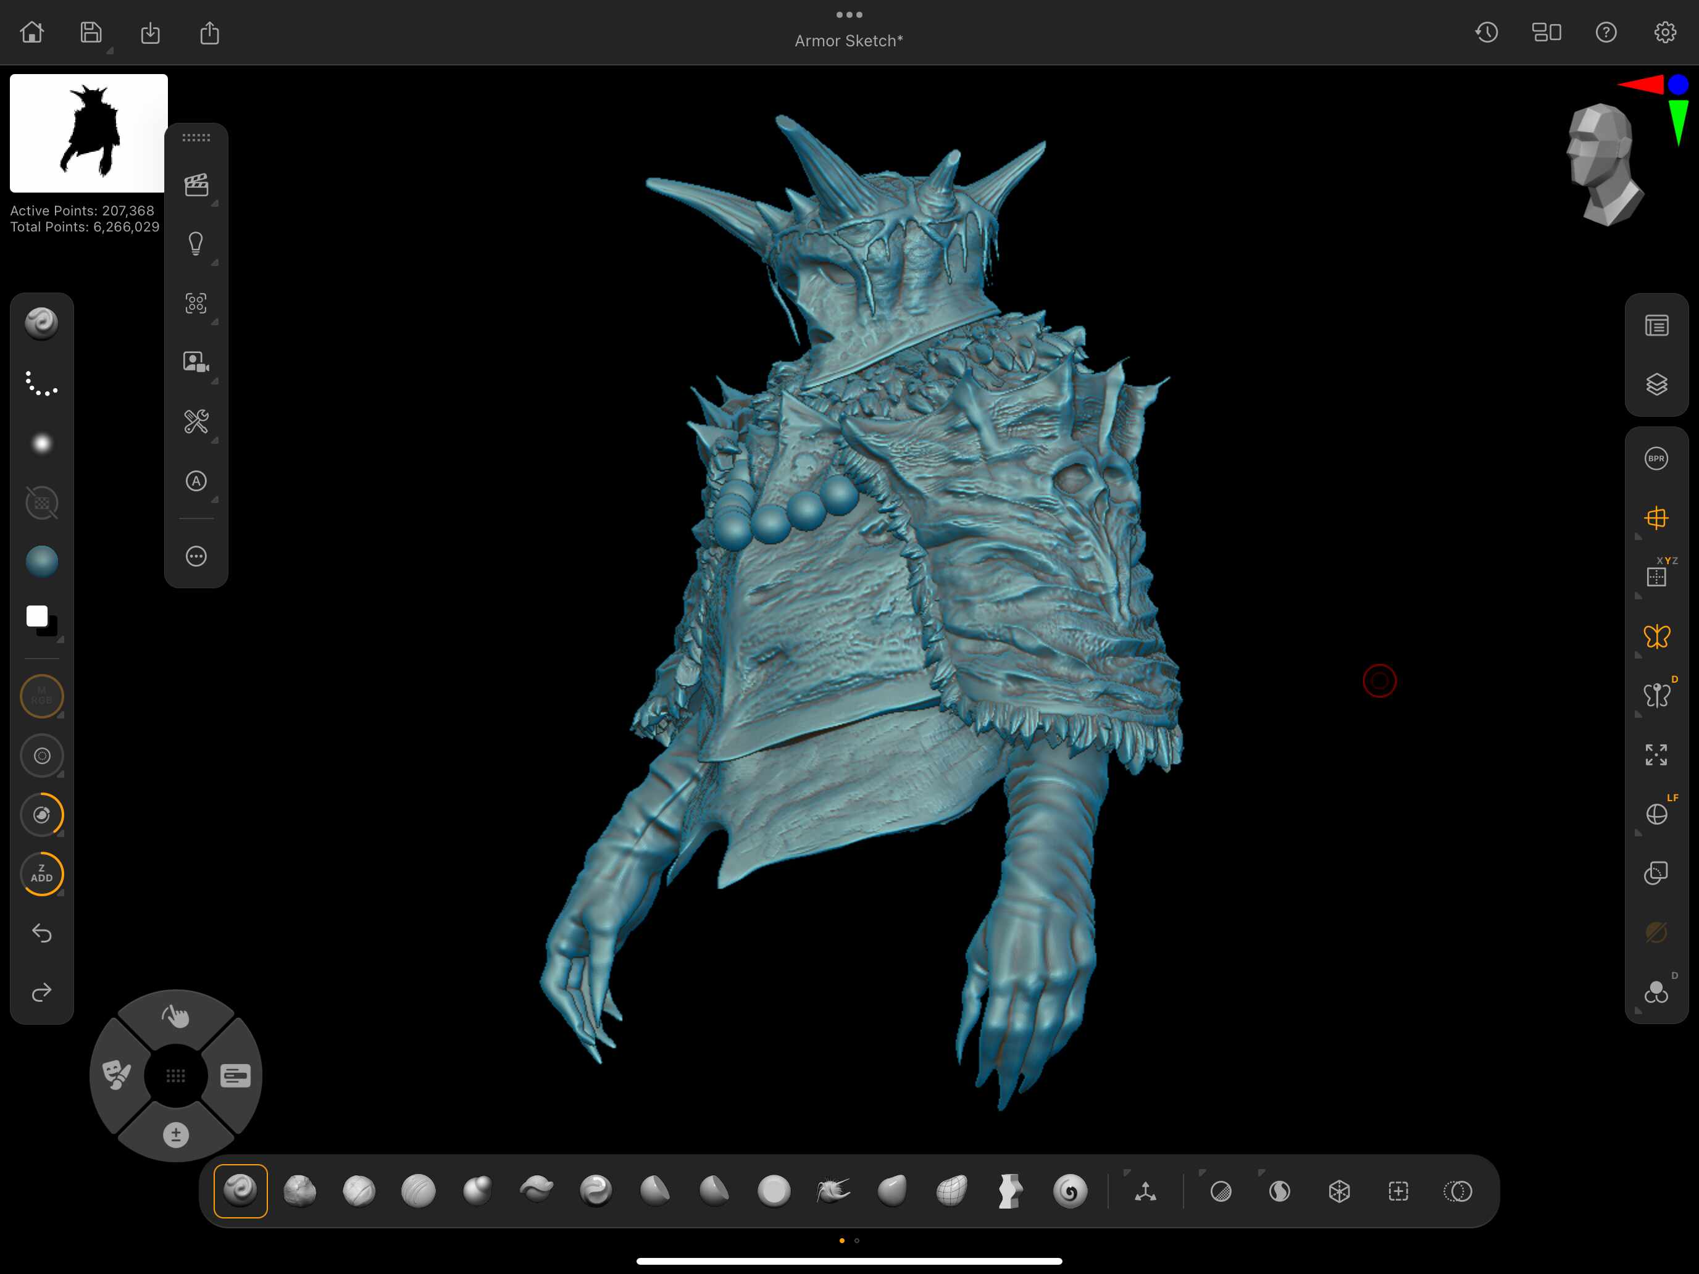Expand the top center three-dot menu

(x=849, y=15)
